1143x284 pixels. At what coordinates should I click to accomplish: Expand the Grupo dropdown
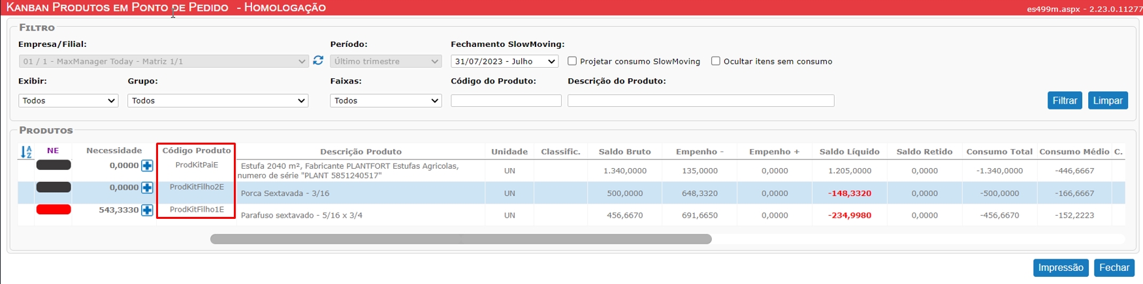[x=218, y=101]
